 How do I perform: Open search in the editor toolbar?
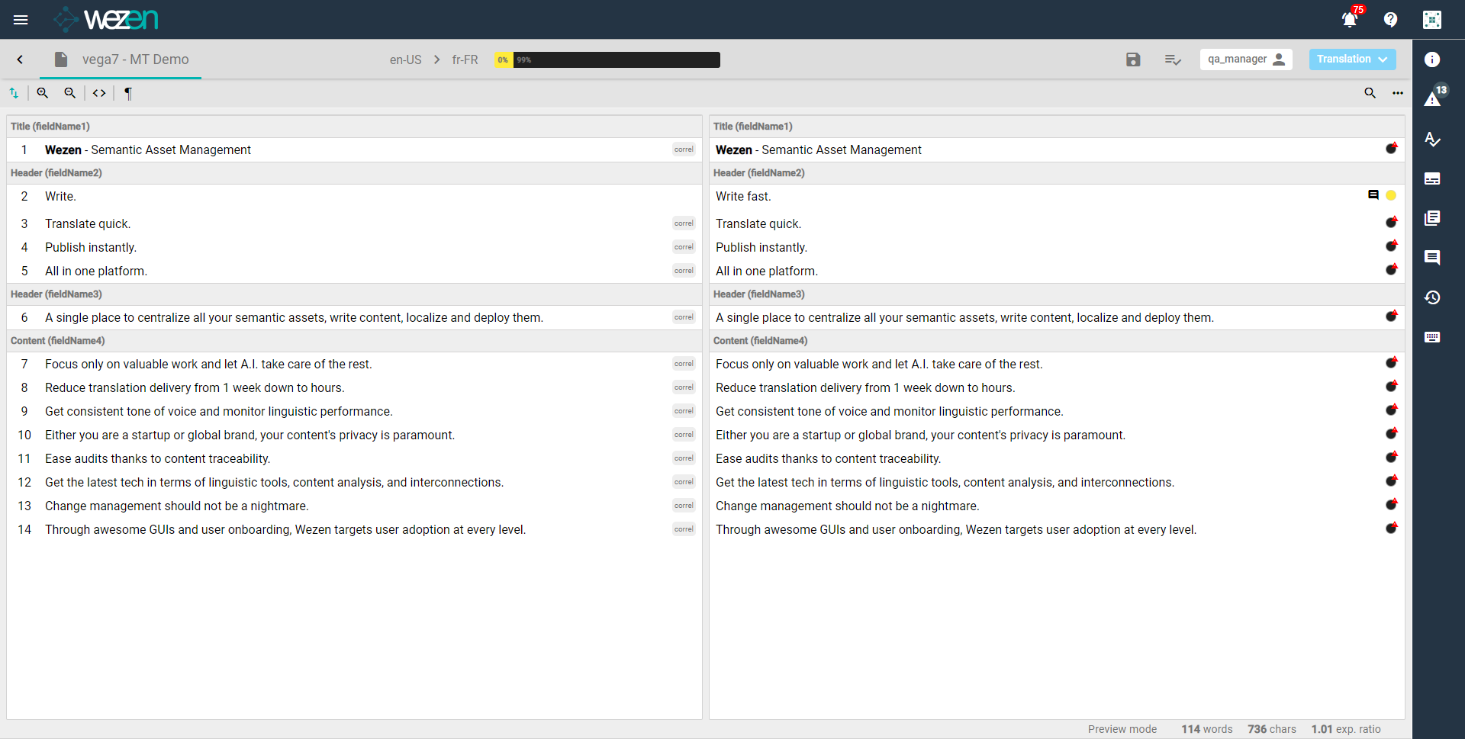[1370, 93]
